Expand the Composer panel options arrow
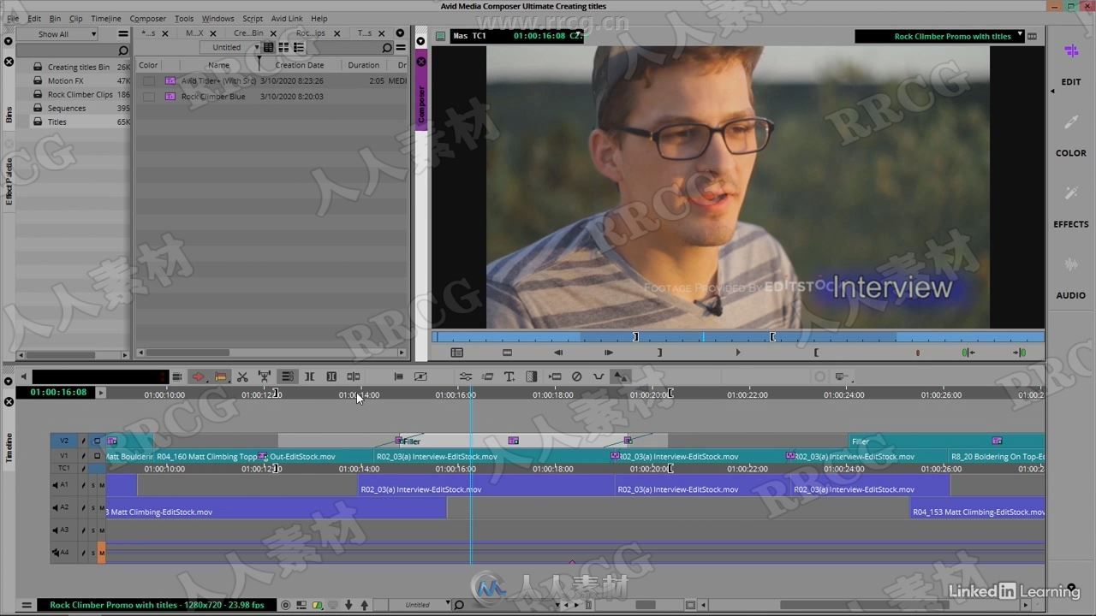Screen dimensions: 1096x616 (420, 40)
